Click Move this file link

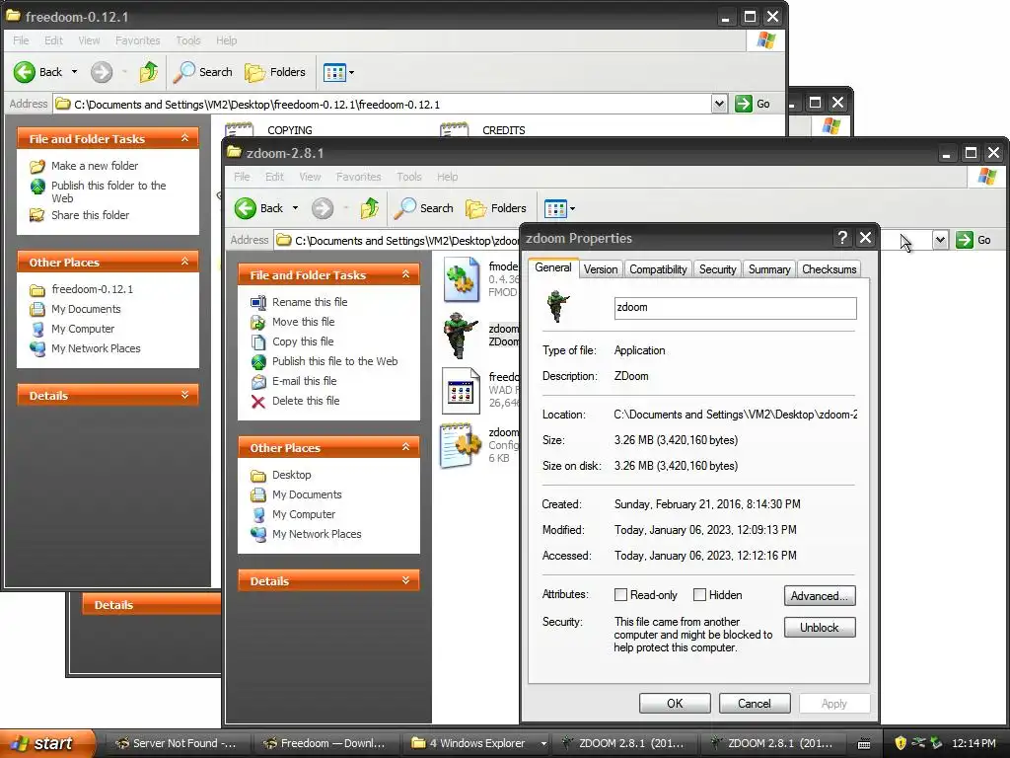tap(304, 322)
